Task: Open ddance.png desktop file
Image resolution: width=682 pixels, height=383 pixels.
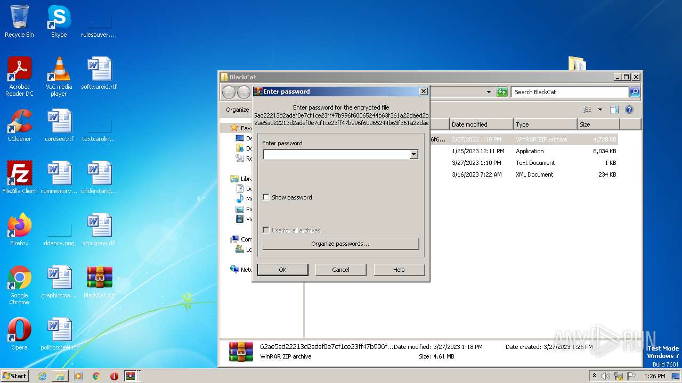Action: click(59, 233)
